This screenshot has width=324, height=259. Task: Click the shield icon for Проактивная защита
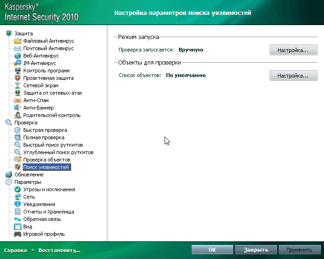(18, 78)
